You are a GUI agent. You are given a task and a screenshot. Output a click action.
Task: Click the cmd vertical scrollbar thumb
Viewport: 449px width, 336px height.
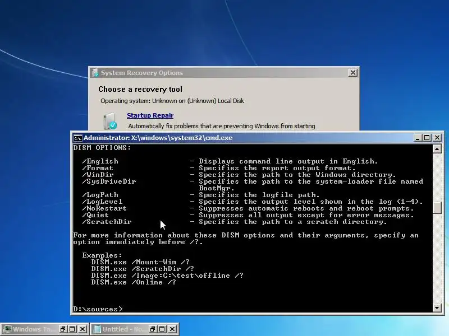437,208
